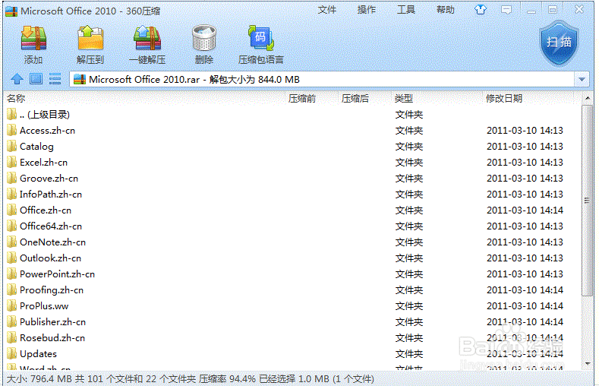Image resolution: width=599 pixels, height=386 pixels.
Task: Click the vertical scrollbar thumb
Action: (587, 201)
